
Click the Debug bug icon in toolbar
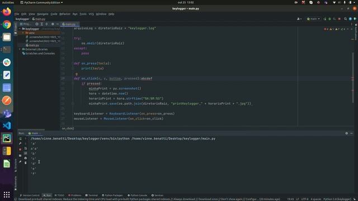coord(329,19)
